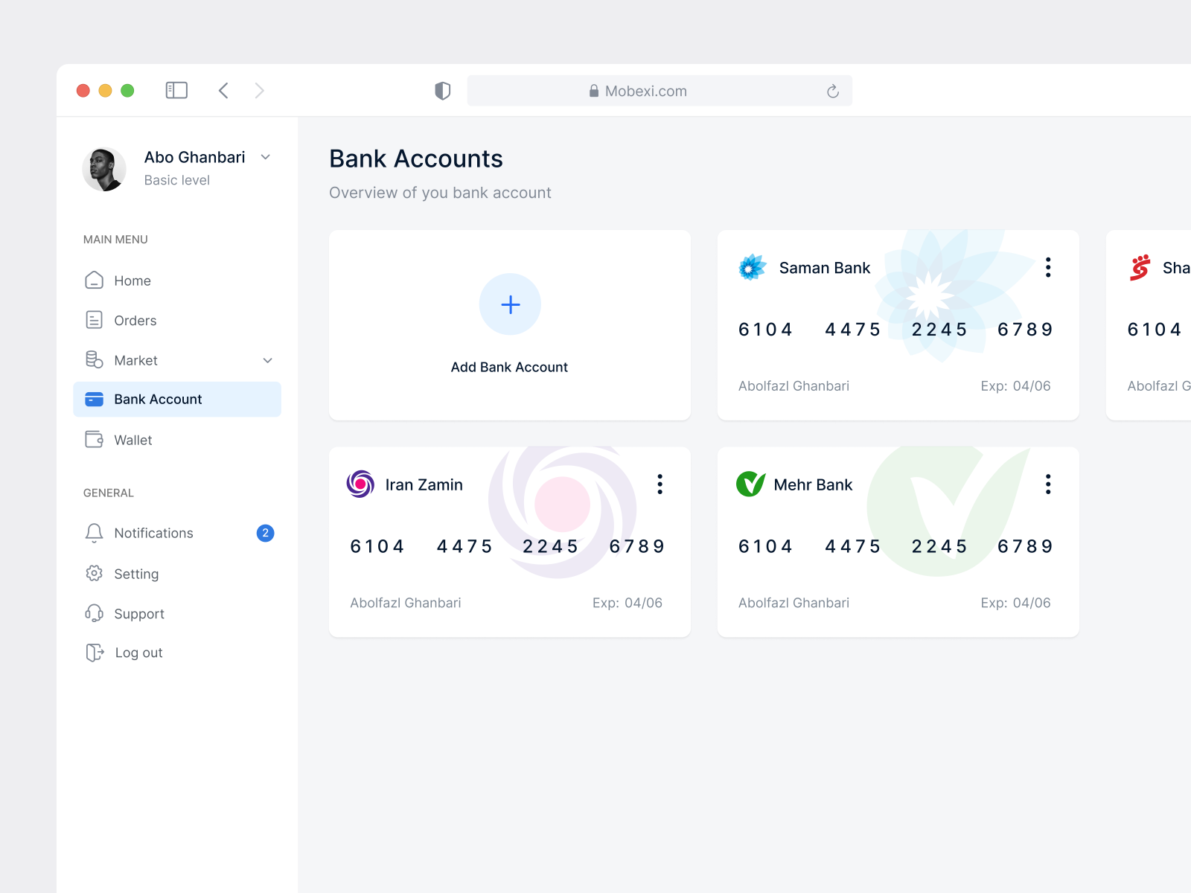Click the Mehr Bank green checkmark logo
The height and width of the screenshot is (893, 1191).
click(751, 484)
